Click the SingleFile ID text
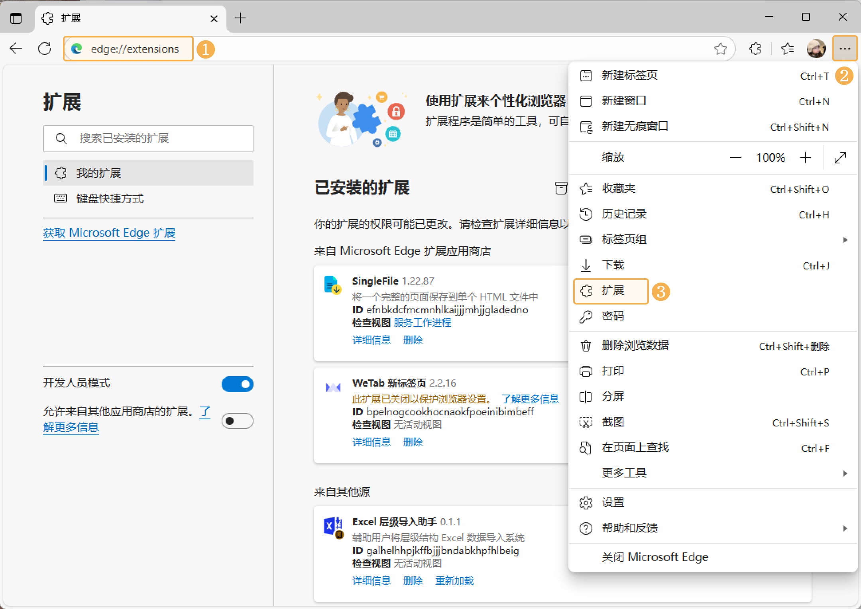861x609 pixels. pyautogui.click(x=440, y=310)
